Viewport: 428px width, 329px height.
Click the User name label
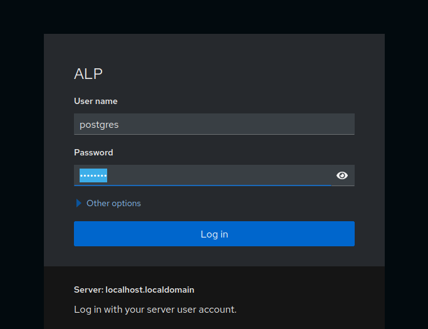pos(96,101)
